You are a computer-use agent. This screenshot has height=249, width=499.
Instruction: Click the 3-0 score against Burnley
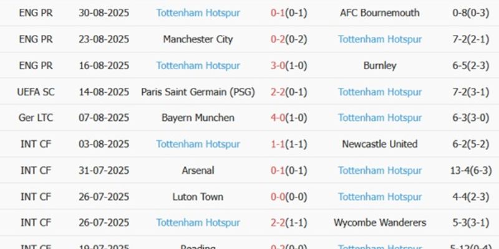(278, 65)
